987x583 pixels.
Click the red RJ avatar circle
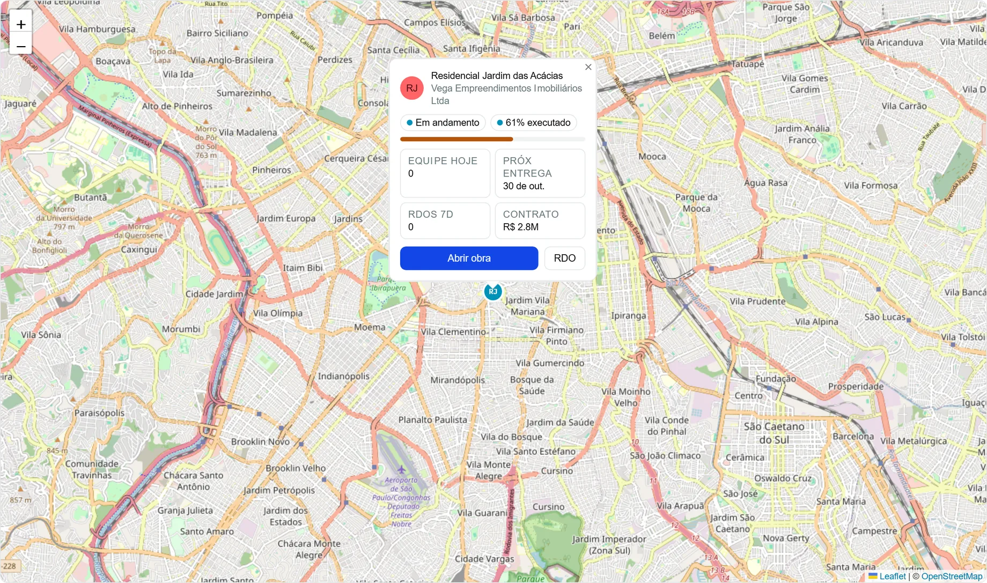pyautogui.click(x=412, y=88)
